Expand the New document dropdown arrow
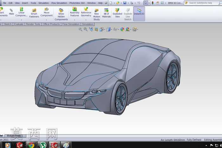Image resolution: width=222 pixels, height=148 pixels. (x=114, y=3)
